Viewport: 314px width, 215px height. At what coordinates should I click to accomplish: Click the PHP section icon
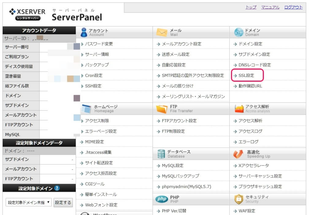coord(162,199)
